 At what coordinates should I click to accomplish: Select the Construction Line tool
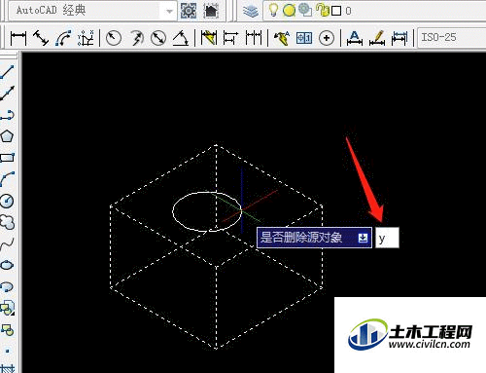[x=7, y=93]
